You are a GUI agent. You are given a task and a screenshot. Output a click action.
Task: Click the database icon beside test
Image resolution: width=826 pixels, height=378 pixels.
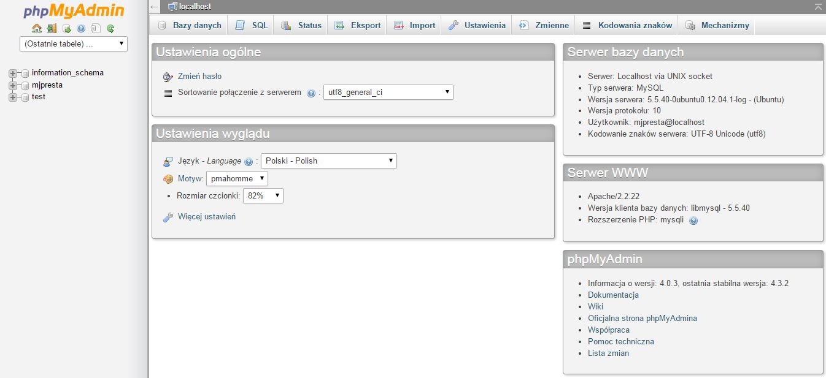coord(25,97)
